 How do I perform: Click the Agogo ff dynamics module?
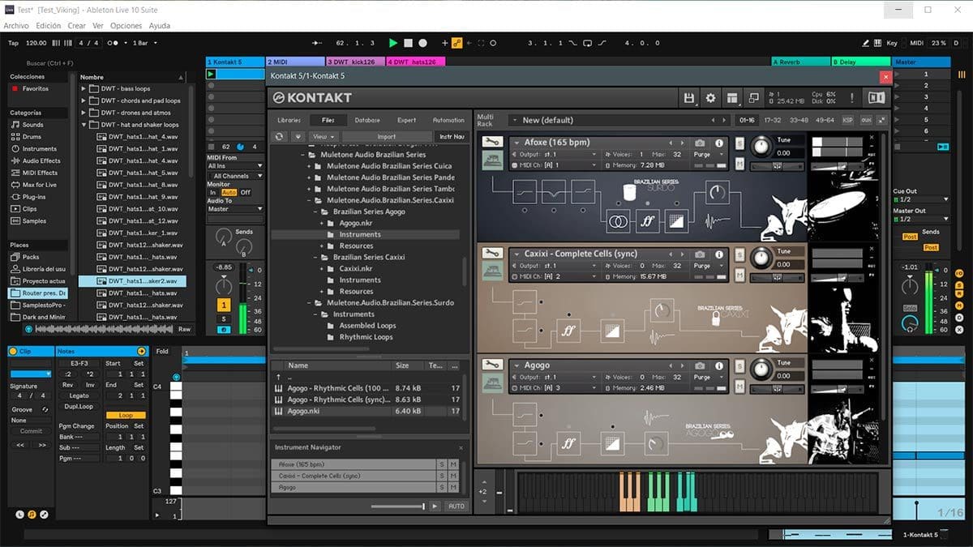point(568,442)
